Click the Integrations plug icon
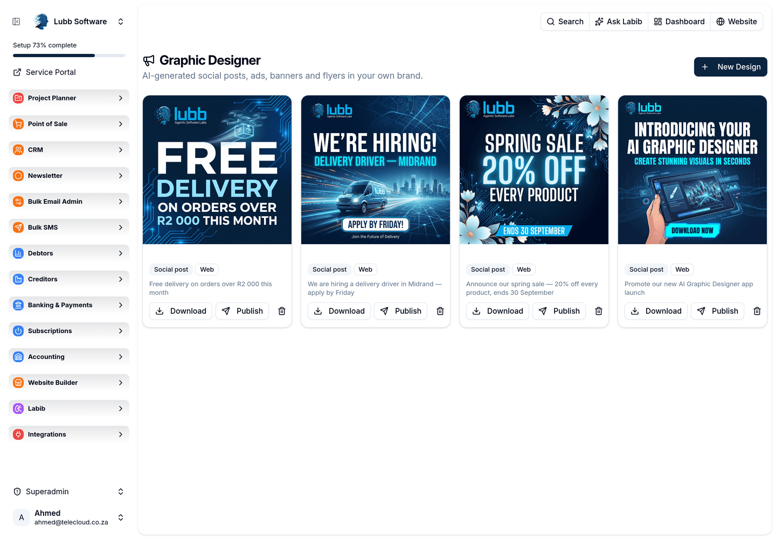The image size is (776, 539). click(x=18, y=434)
